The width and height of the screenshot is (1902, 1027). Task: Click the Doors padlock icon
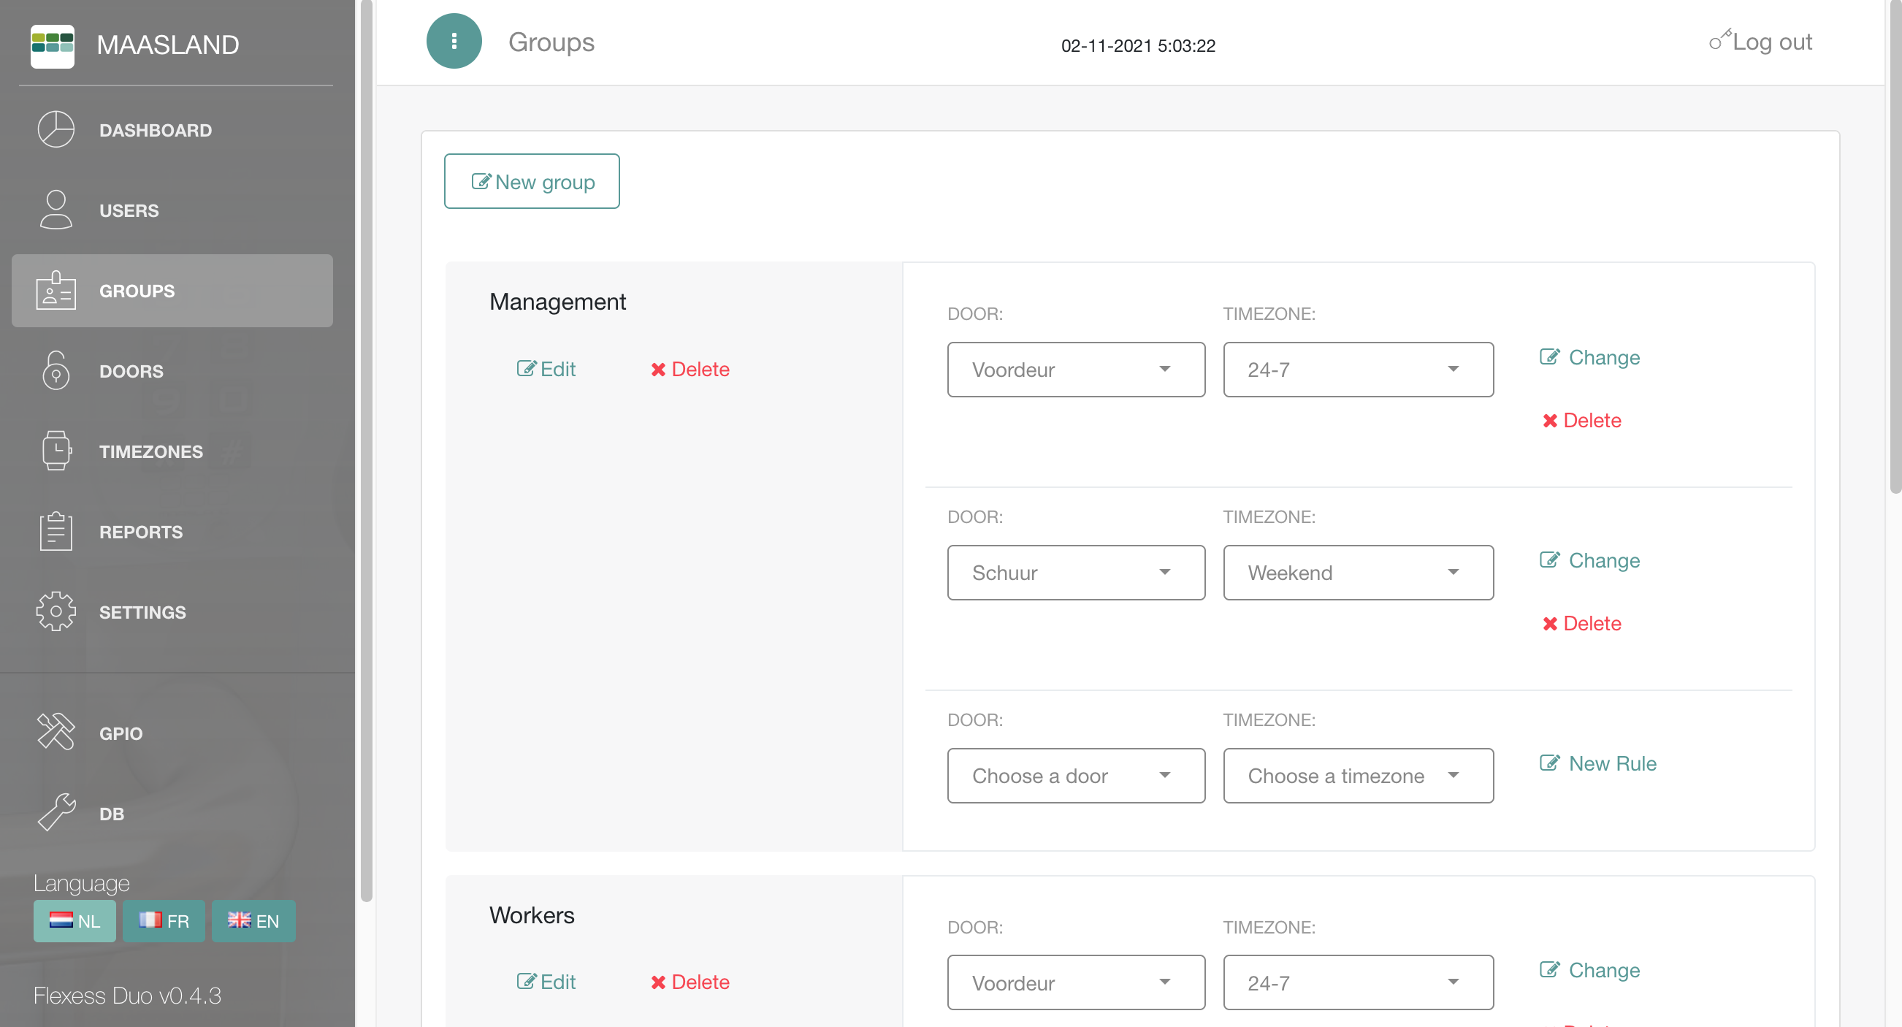click(56, 370)
